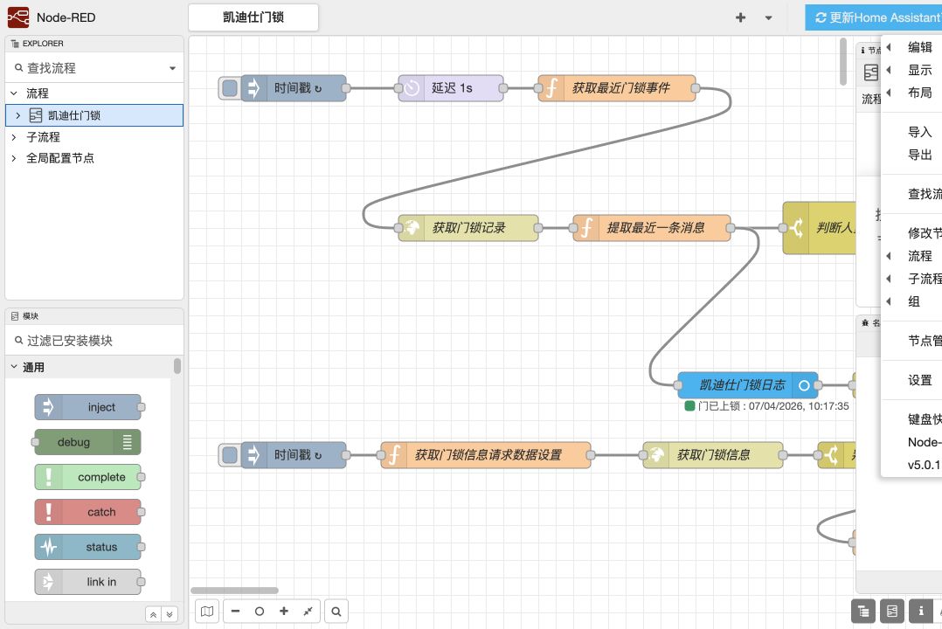Focus the 查找流程 search field
This screenshot has height=629, width=942.
[x=90, y=68]
